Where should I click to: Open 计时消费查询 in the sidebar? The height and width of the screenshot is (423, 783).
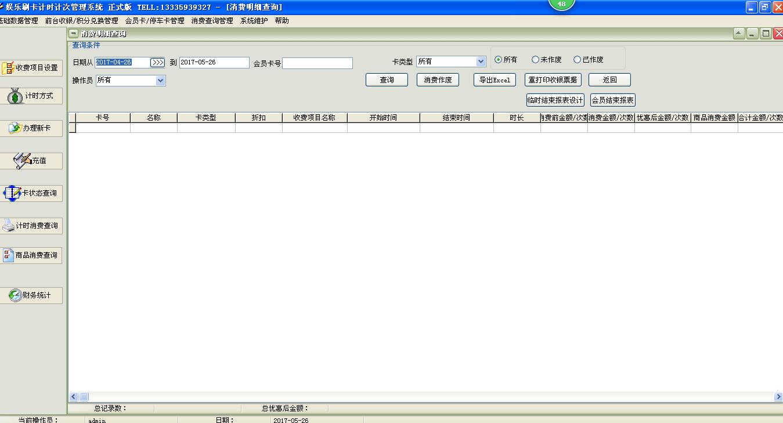[x=31, y=226]
